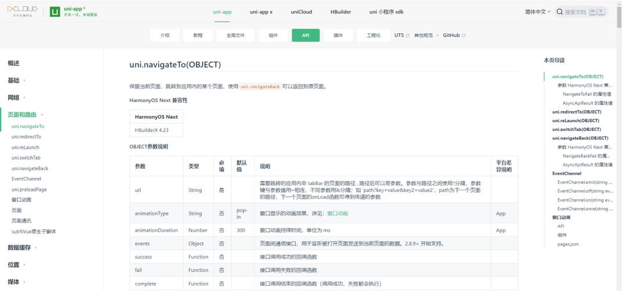The width and height of the screenshot is (622, 291).
Task: Jump to pages.json in page outline
Action: tap(568, 244)
